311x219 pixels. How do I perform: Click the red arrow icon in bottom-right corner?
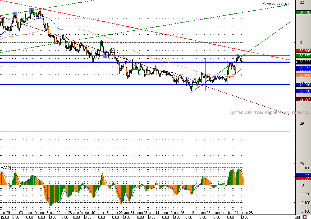click(x=304, y=217)
